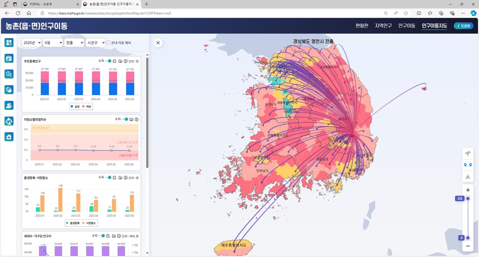
Task: Open detail view icon in 출생등록·사망말소 panel
Action: coord(115,177)
